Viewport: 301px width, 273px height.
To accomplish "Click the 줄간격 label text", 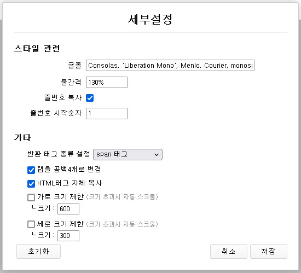I will pyautogui.click(x=71, y=82).
